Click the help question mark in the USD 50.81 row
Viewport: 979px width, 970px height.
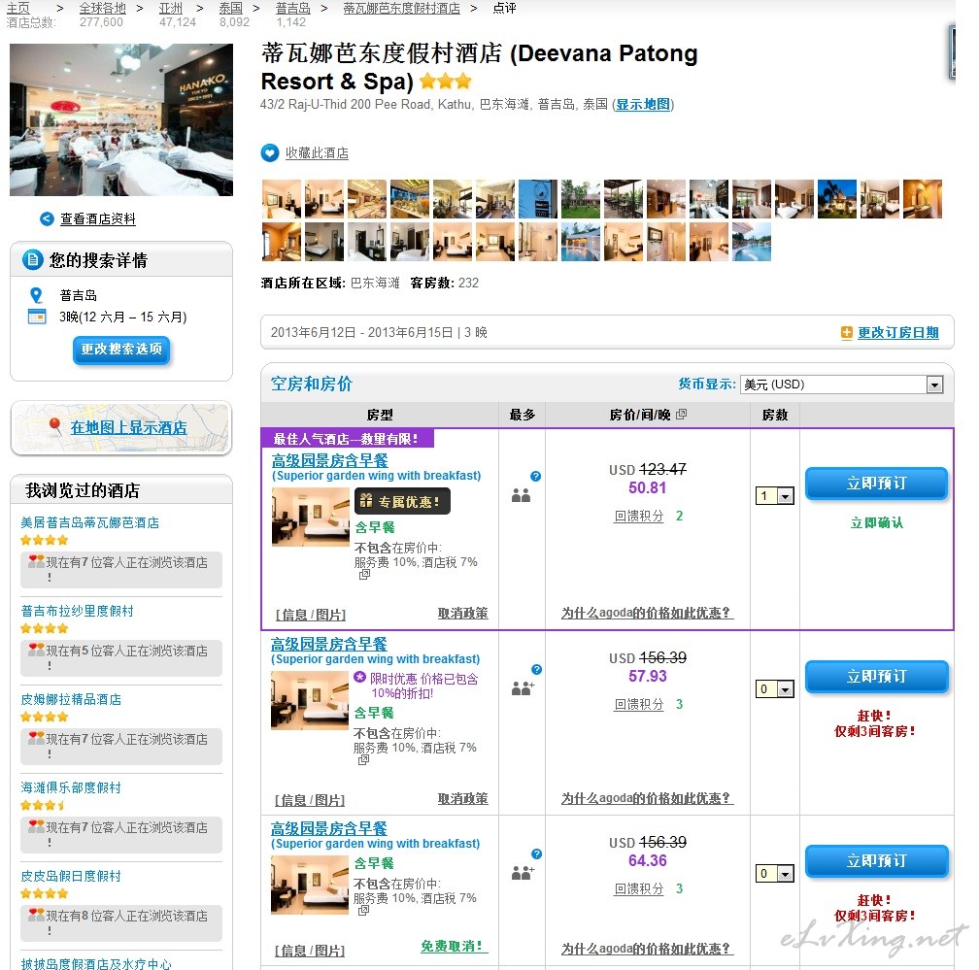point(536,476)
